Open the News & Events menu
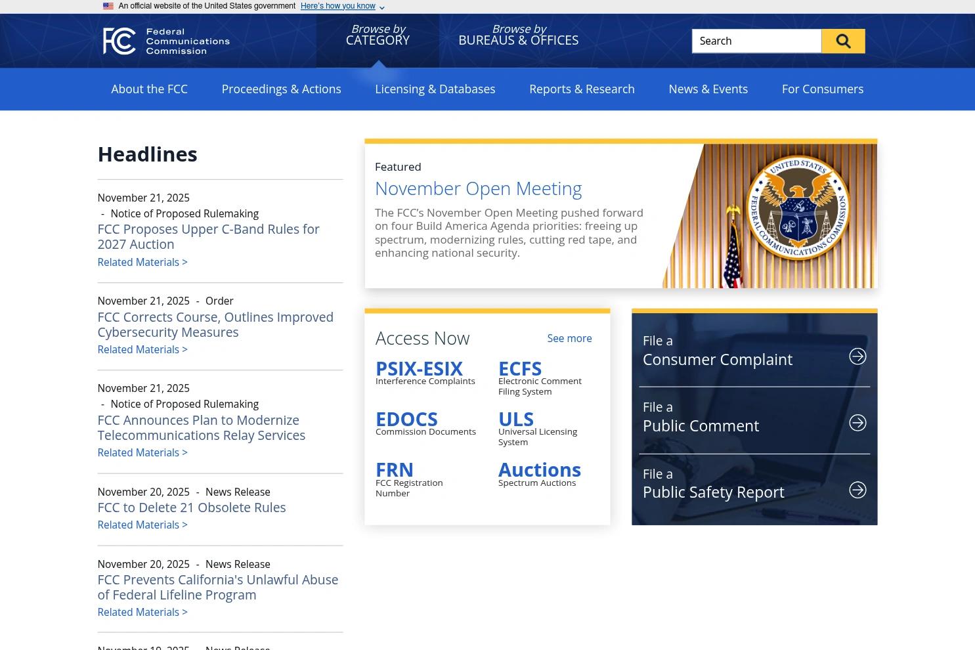The width and height of the screenshot is (975, 650). tap(708, 89)
